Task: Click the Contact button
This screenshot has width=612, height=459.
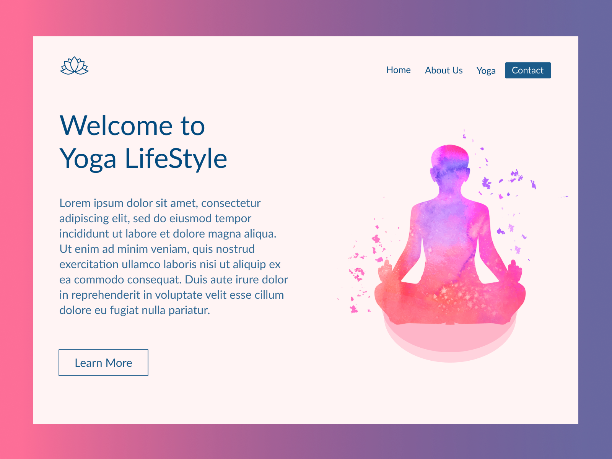Action: click(x=528, y=70)
